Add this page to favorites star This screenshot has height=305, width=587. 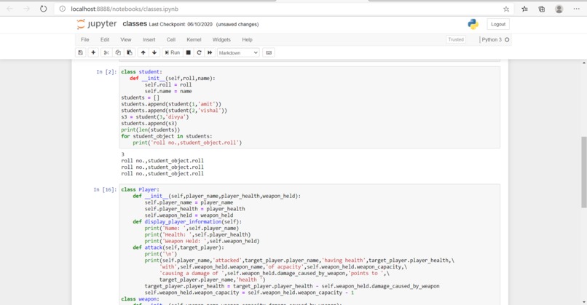[x=506, y=9]
